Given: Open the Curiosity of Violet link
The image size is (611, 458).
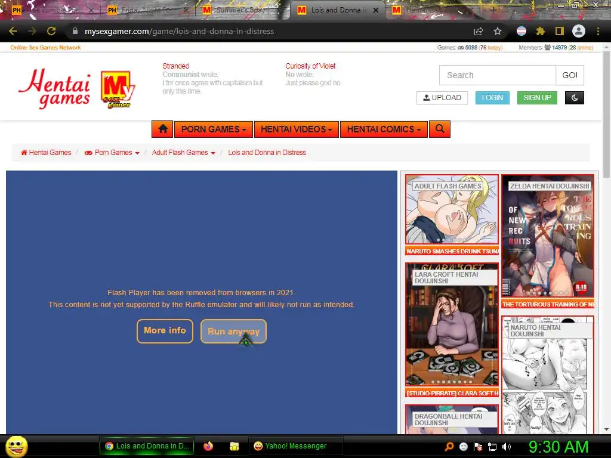Looking at the screenshot, I should (x=310, y=66).
